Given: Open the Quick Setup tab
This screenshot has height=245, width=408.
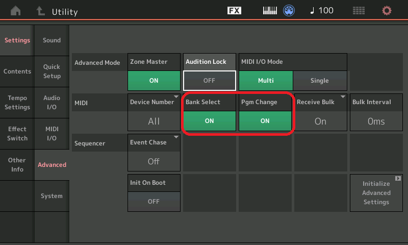Looking at the screenshot, I should (x=52, y=71).
